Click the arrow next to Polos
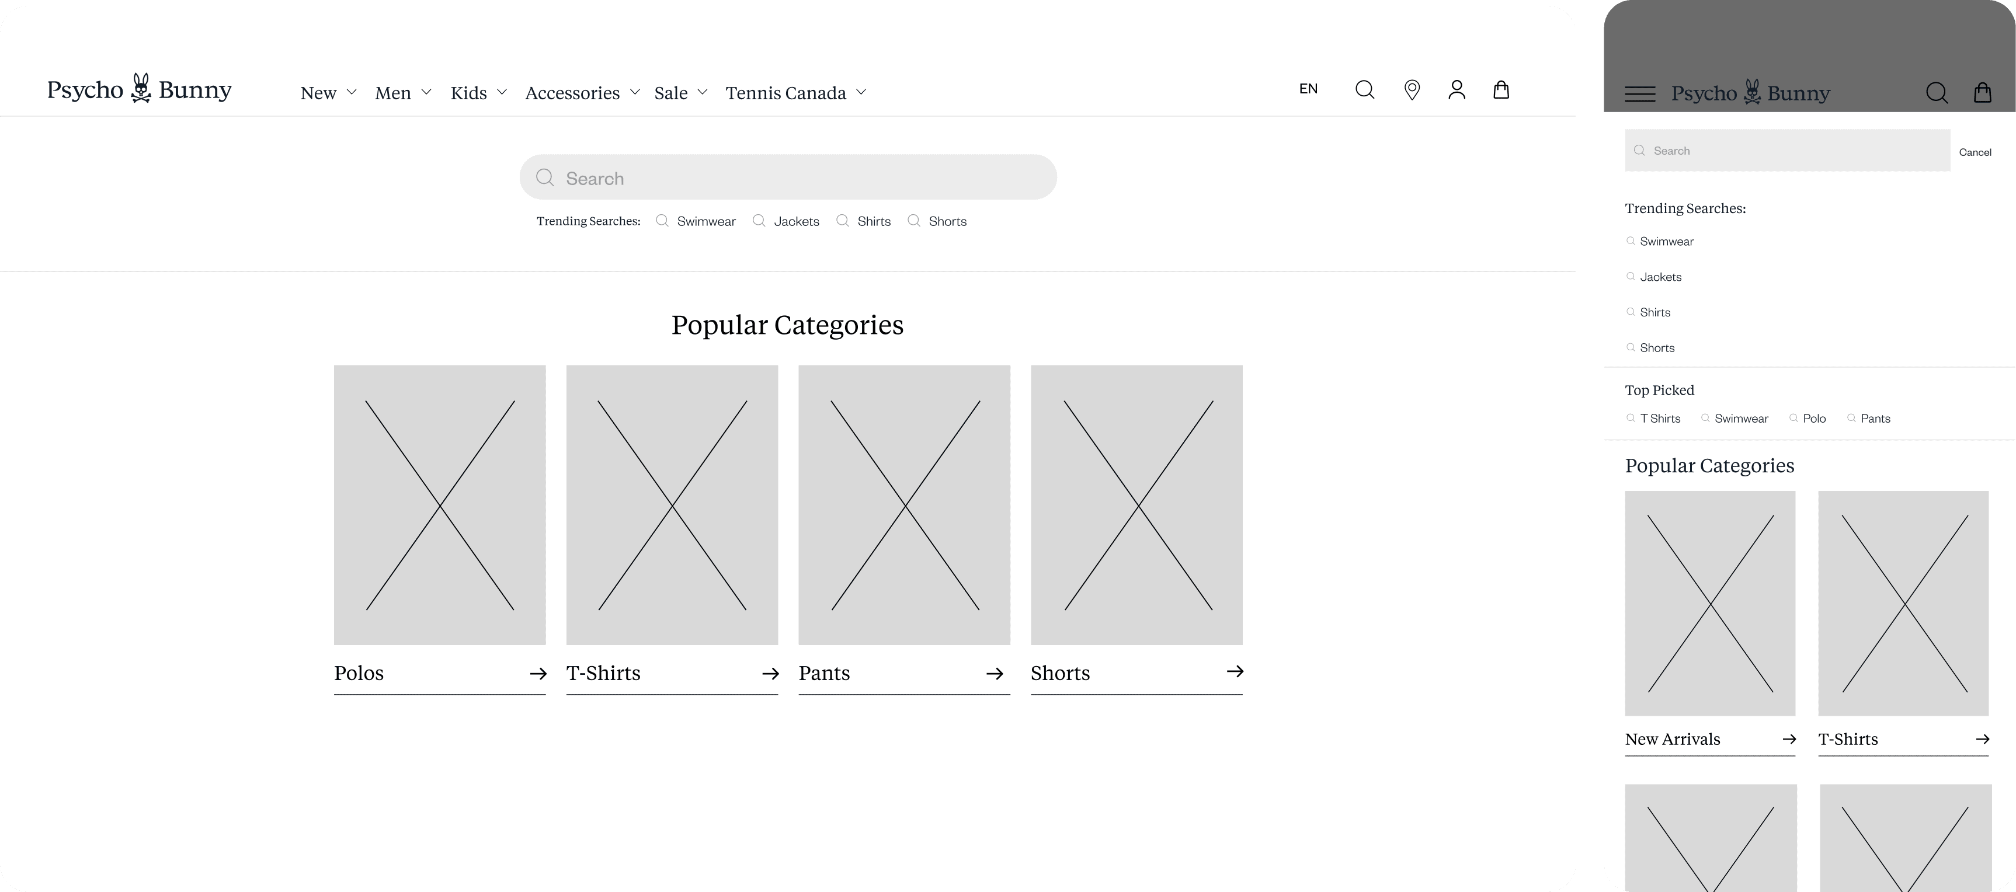 pos(538,674)
